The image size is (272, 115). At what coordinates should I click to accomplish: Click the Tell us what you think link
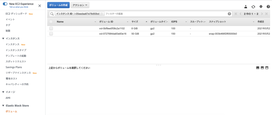click(x=19, y=7)
